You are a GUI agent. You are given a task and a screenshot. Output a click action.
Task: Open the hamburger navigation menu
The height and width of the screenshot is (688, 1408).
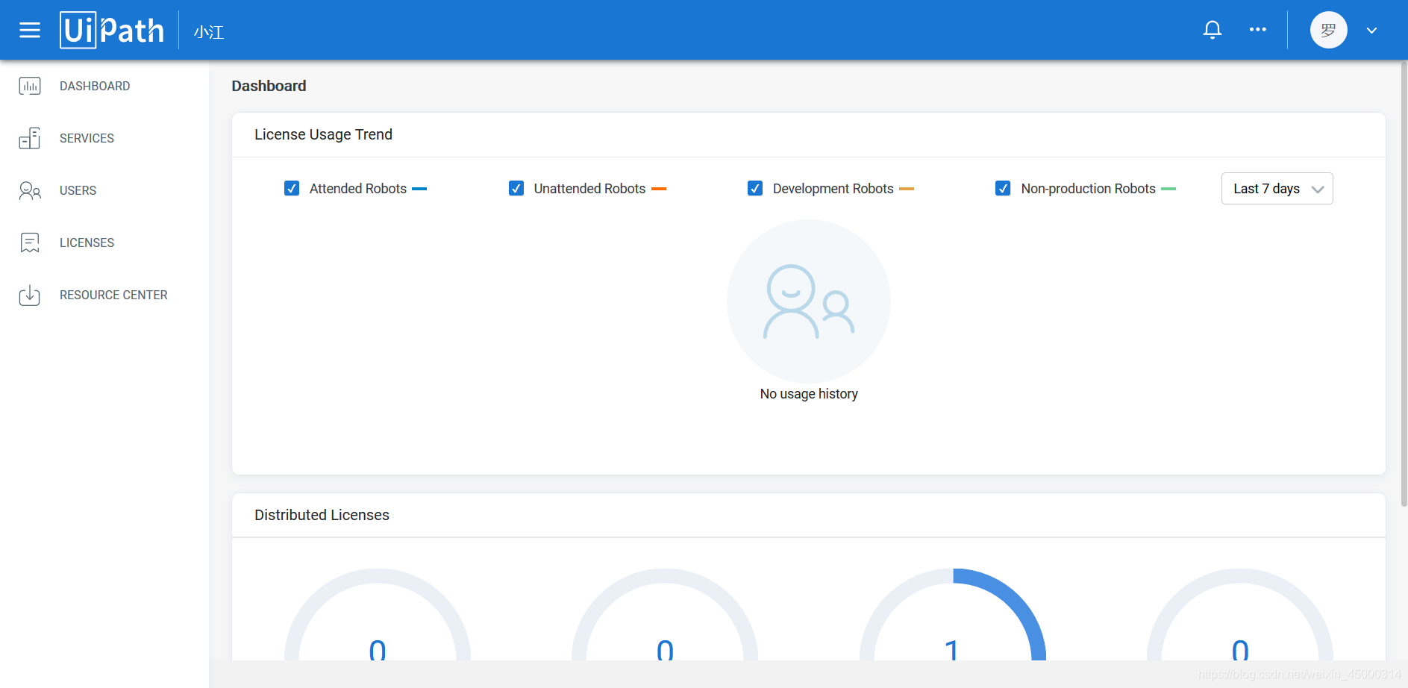point(30,30)
